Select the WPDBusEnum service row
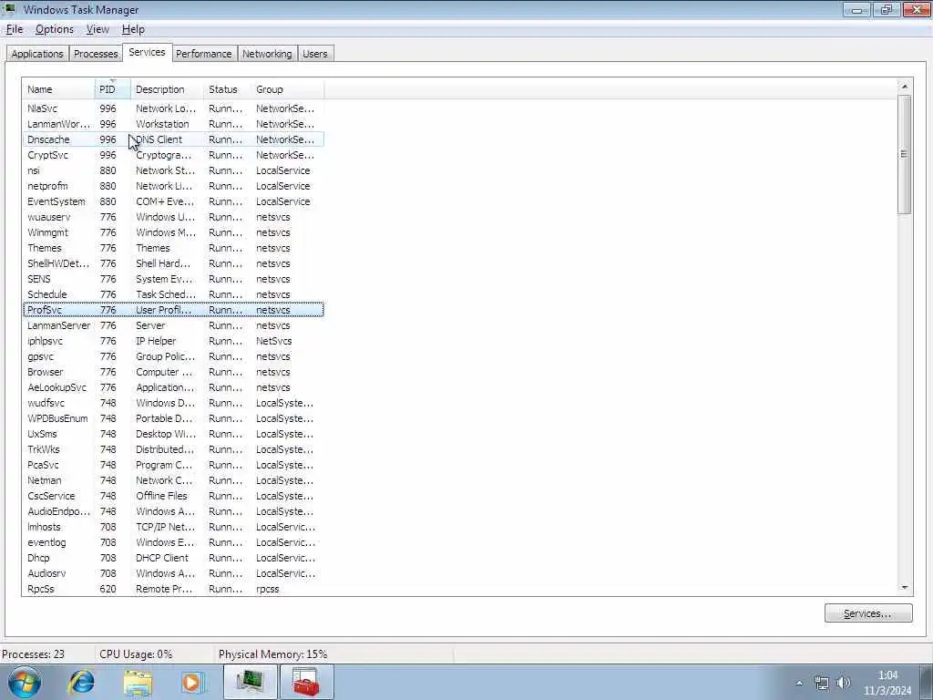Image resolution: width=933 pixels, height=700 pixels. [173, 417]
